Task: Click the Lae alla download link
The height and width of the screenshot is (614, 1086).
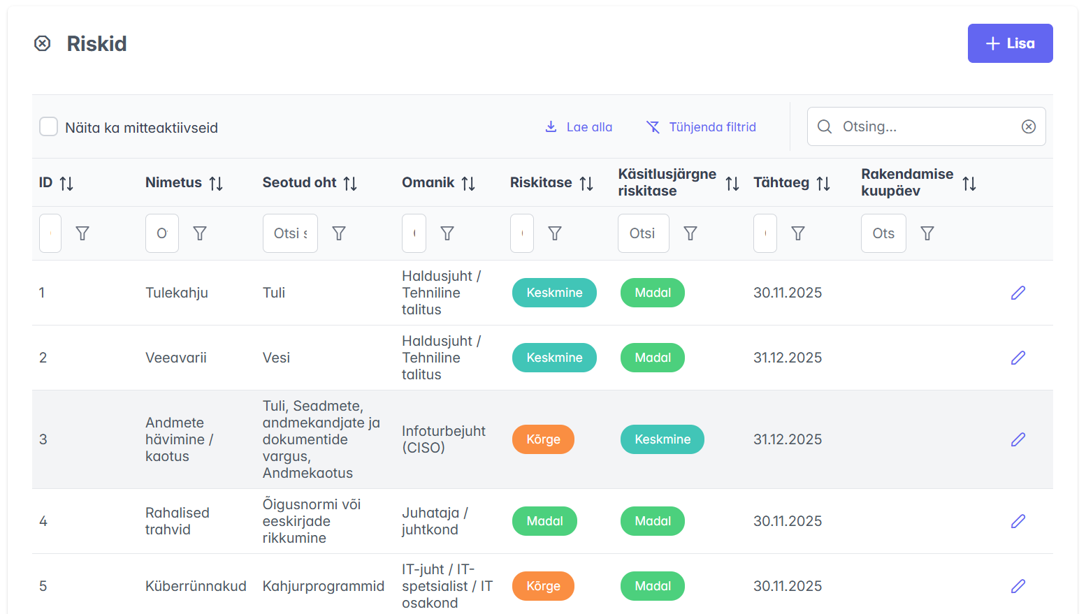Action: click(579, 127)
